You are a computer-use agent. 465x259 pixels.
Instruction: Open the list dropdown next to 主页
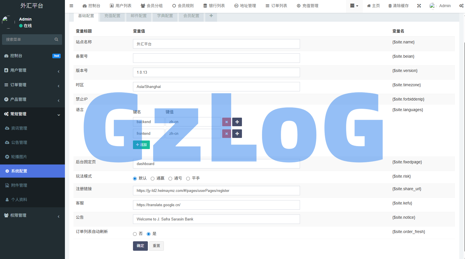354,5
